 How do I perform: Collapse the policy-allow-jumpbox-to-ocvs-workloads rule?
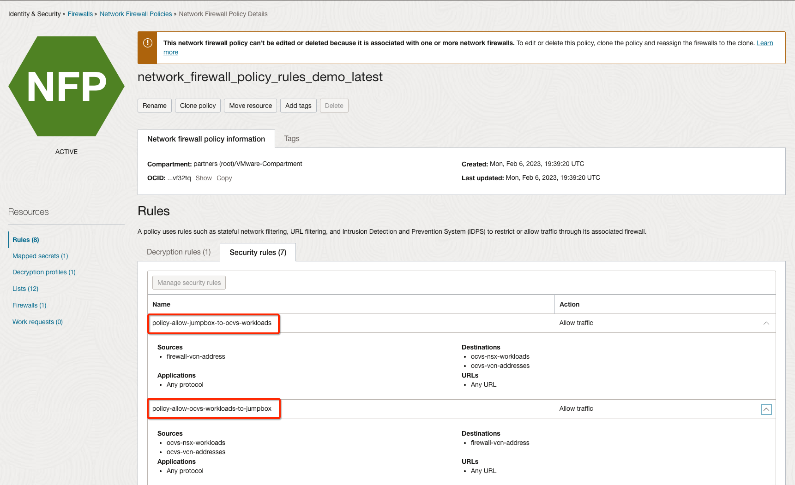click(766, 323)
